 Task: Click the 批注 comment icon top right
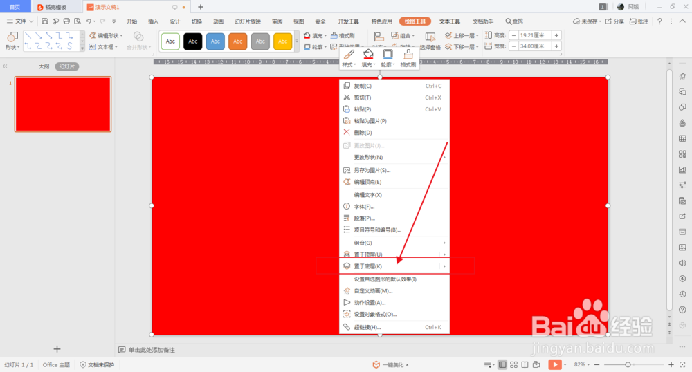pos(639,21)
